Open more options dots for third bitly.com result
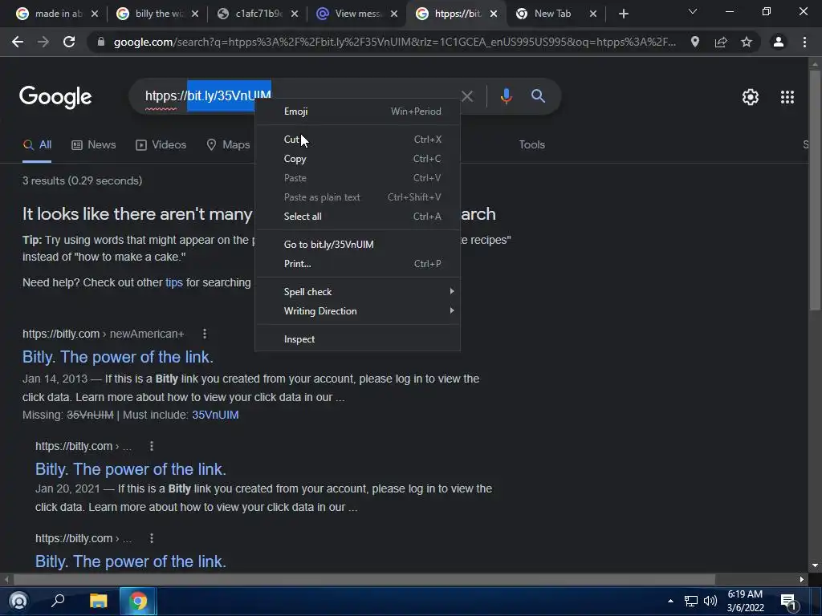822x616 pixels. 152,538
